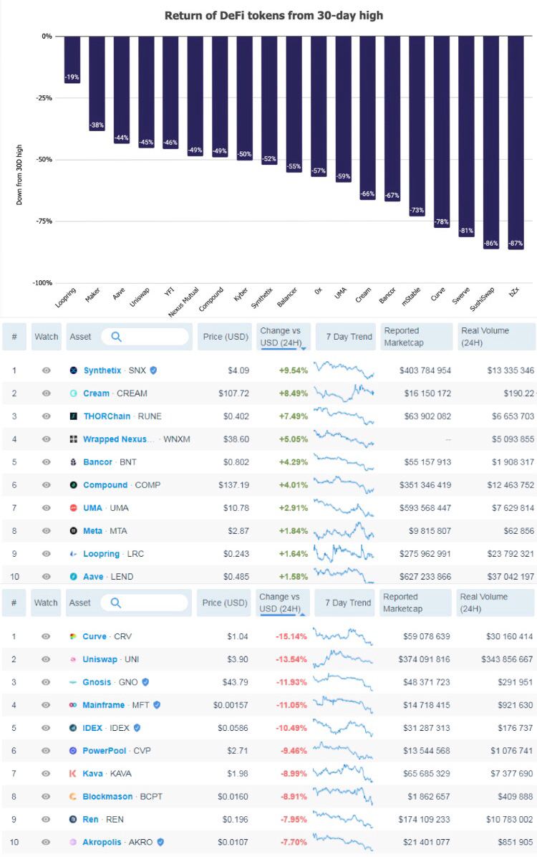The image size is (537, 857).
Task: Click the bottom table 7 Day Trend header
Action: [344, 603]
